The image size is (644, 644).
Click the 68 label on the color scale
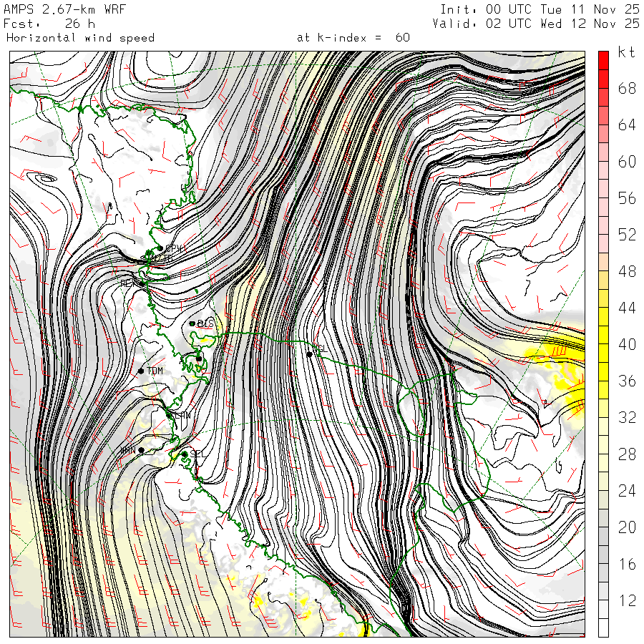click(x=627, y=88)
